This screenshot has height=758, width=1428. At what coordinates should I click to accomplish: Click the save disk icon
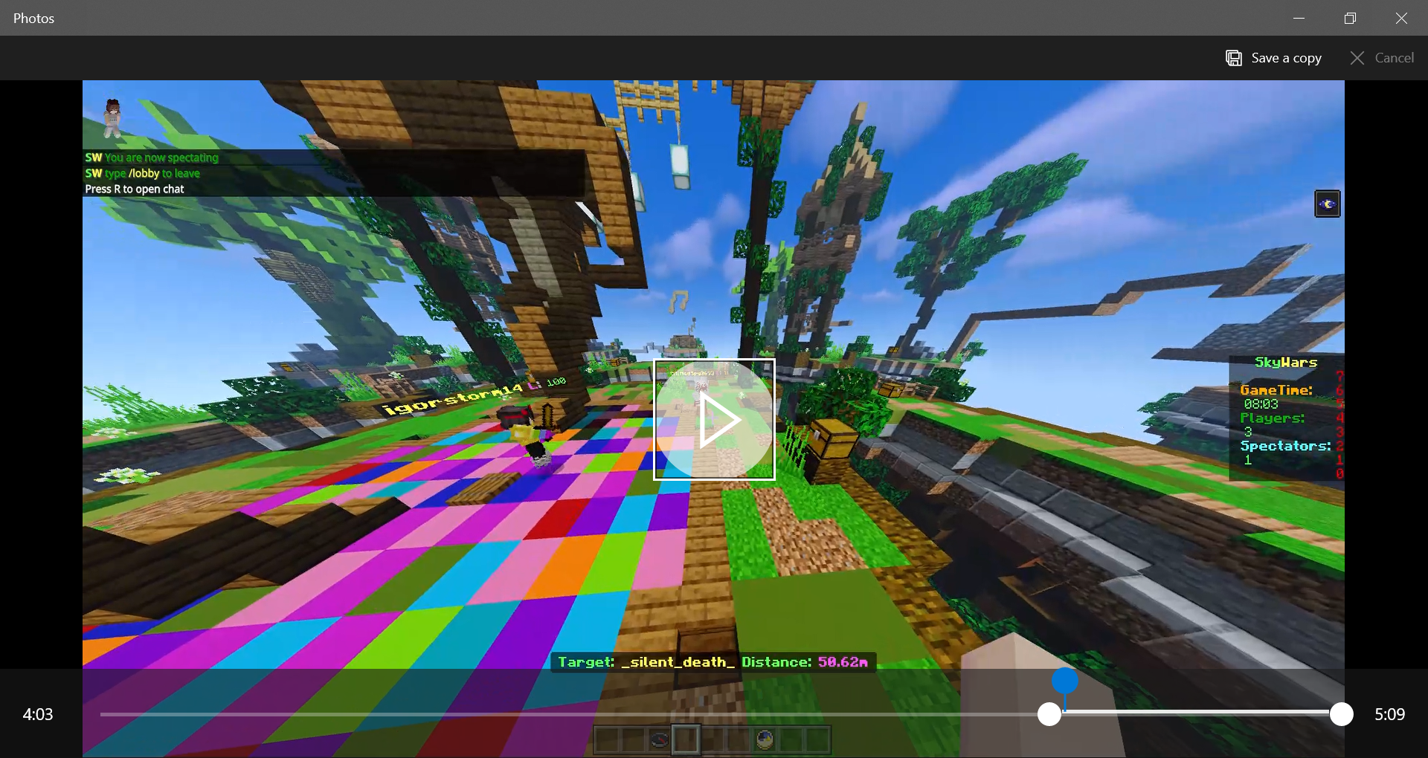(x=1234, y=58)
